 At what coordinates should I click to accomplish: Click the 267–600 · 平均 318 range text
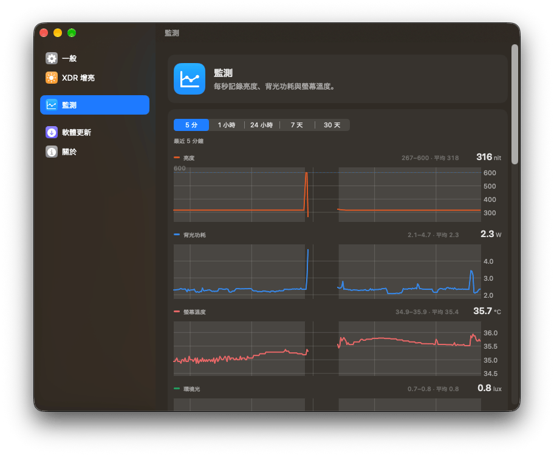pyautogui.click(x=430, y=158)
